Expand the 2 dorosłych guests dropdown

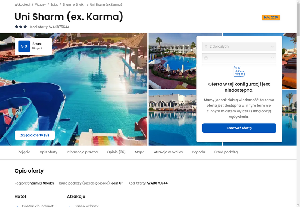coord(239,46)
